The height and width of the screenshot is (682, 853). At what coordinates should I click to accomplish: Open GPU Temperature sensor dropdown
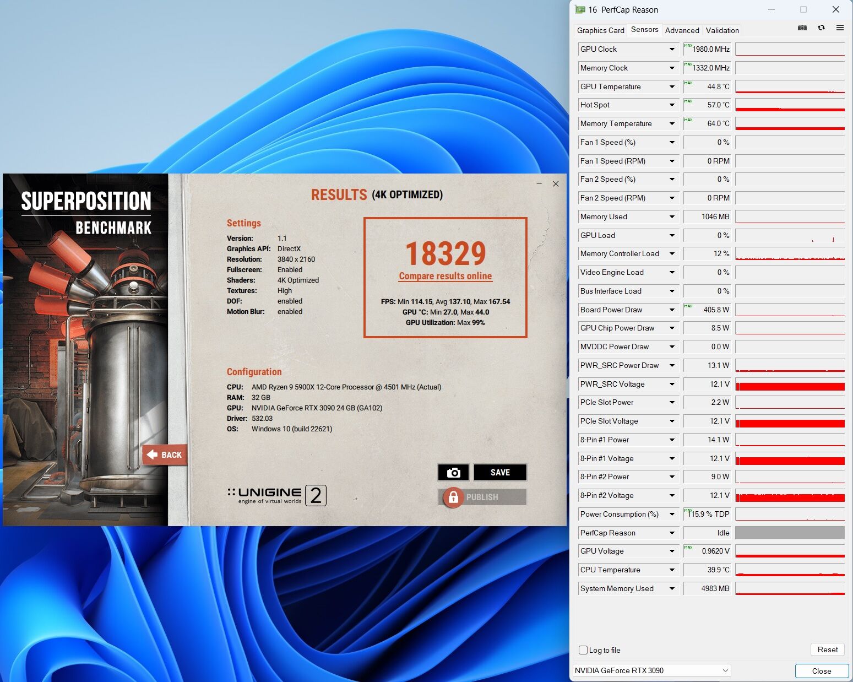click(672, 86)
